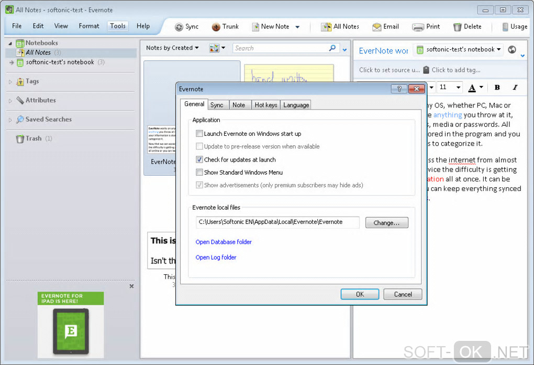Open the Format menu
534x365 pixels.
click(x=89, y=26)
